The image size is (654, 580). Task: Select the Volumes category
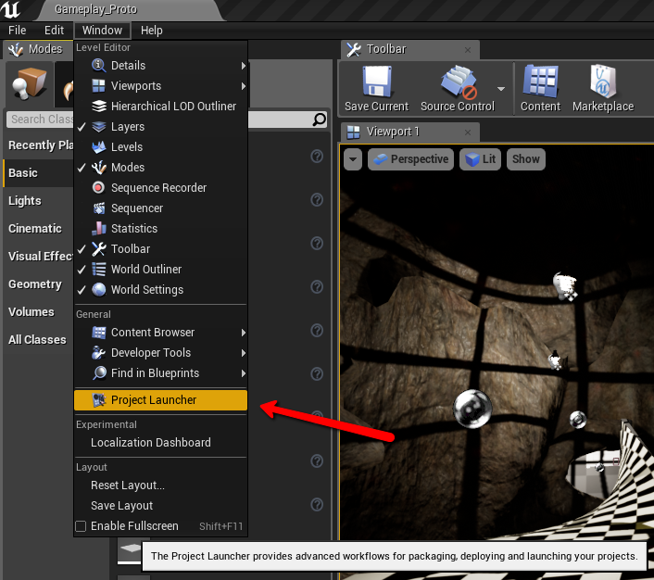38,312
